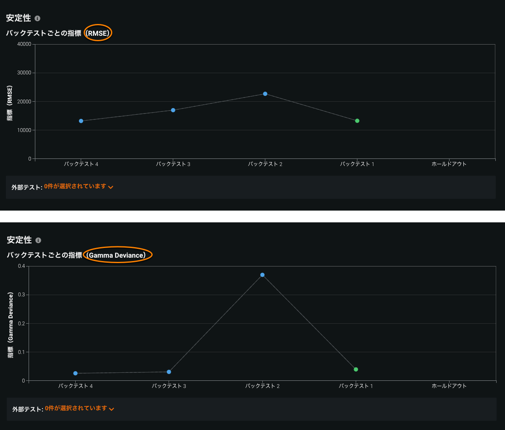Click the 0.3 value on the Gamma Deviance y-axis
This screenshot has height=430, width=505.
(21, 295)
